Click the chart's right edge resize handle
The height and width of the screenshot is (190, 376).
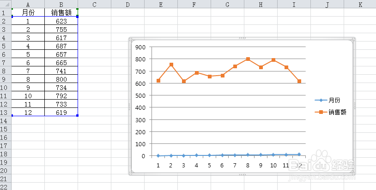(x=355, y=106)
